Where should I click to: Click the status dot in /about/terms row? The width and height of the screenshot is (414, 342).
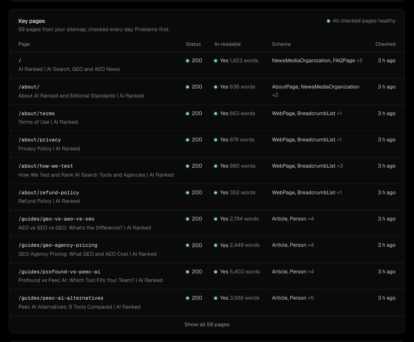coord(188,114)
